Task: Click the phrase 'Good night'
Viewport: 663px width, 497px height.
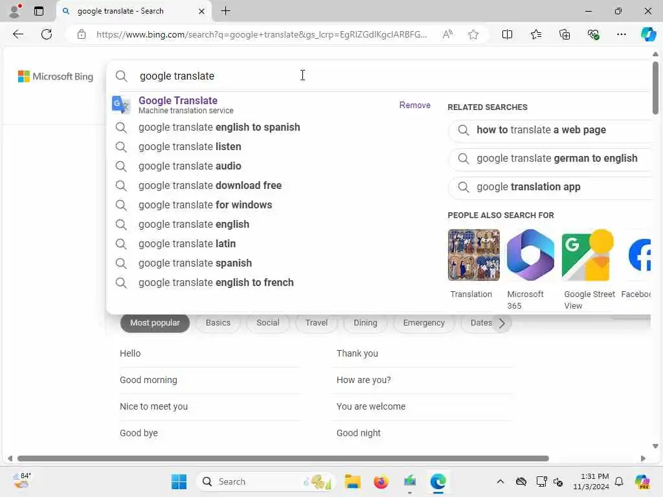Action: click(359, 433)
